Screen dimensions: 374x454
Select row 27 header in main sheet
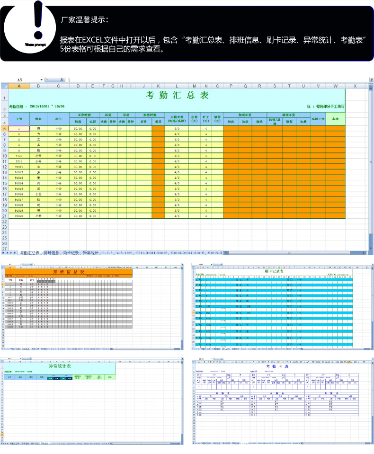click(5, 249)
